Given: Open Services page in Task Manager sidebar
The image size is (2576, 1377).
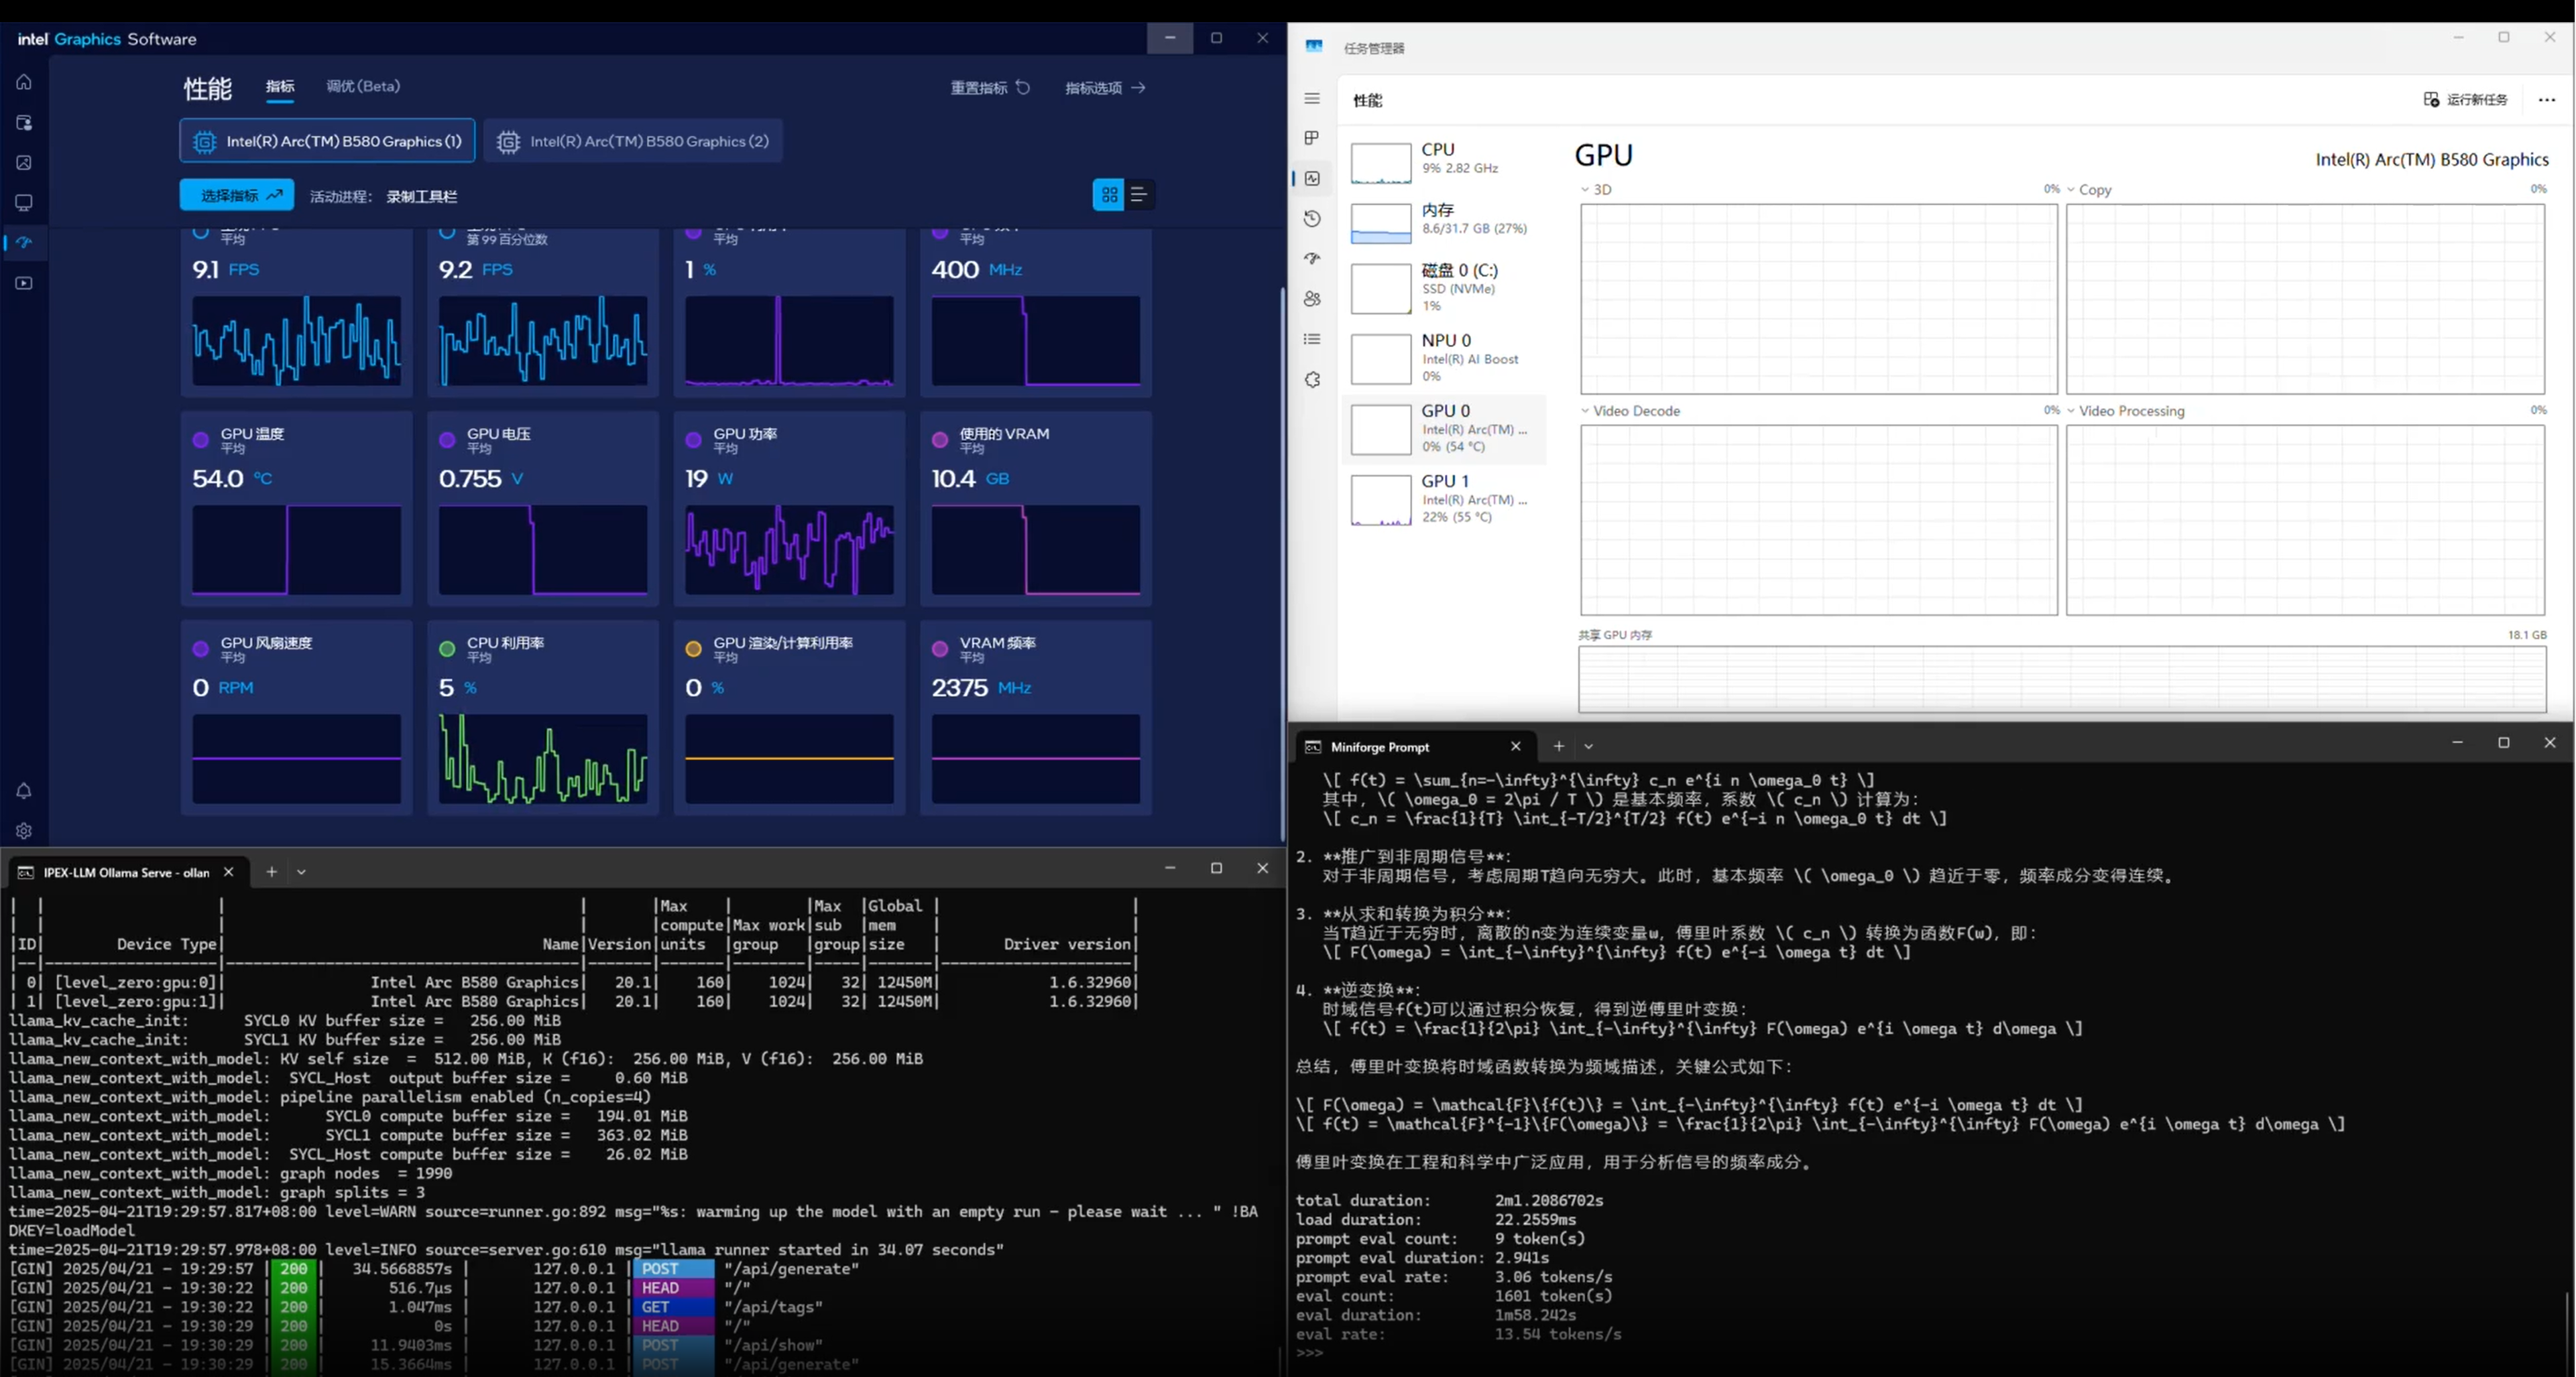Looking at the screenshot, I should [1312, 380].
